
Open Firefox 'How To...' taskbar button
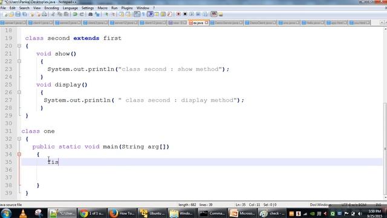click(122, 213)
